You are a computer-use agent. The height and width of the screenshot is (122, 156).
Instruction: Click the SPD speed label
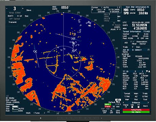coord(126,13)
